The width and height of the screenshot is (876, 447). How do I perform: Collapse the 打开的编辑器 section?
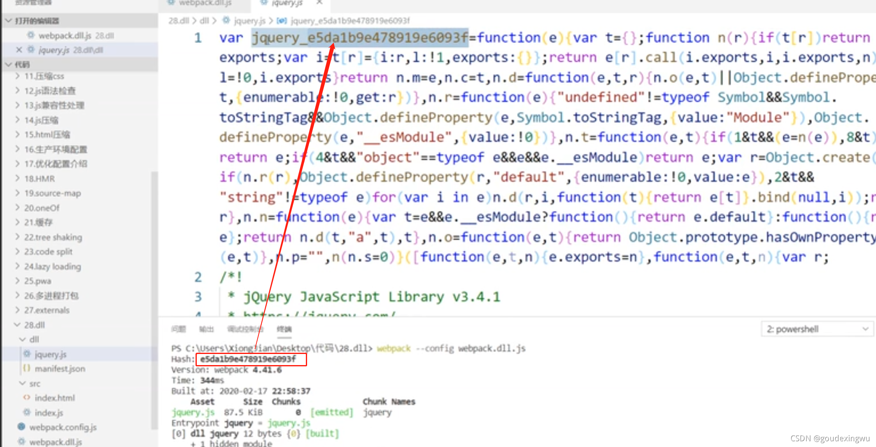tap(8, 21)
